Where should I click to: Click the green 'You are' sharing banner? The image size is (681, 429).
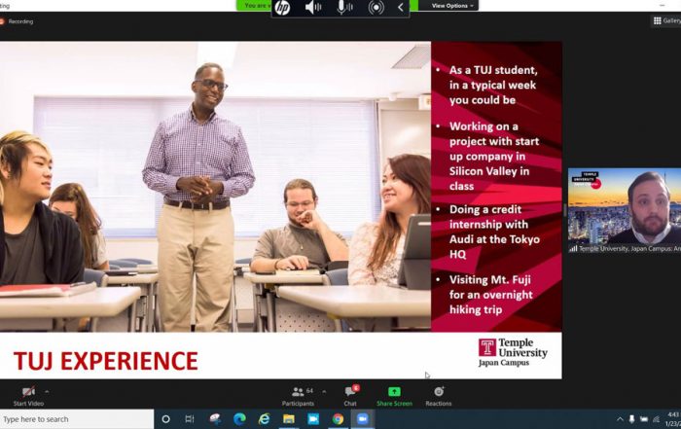pos(255,5)
